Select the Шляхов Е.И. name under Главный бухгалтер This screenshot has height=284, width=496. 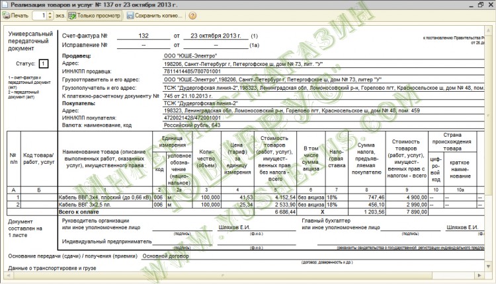pos(462,227)
